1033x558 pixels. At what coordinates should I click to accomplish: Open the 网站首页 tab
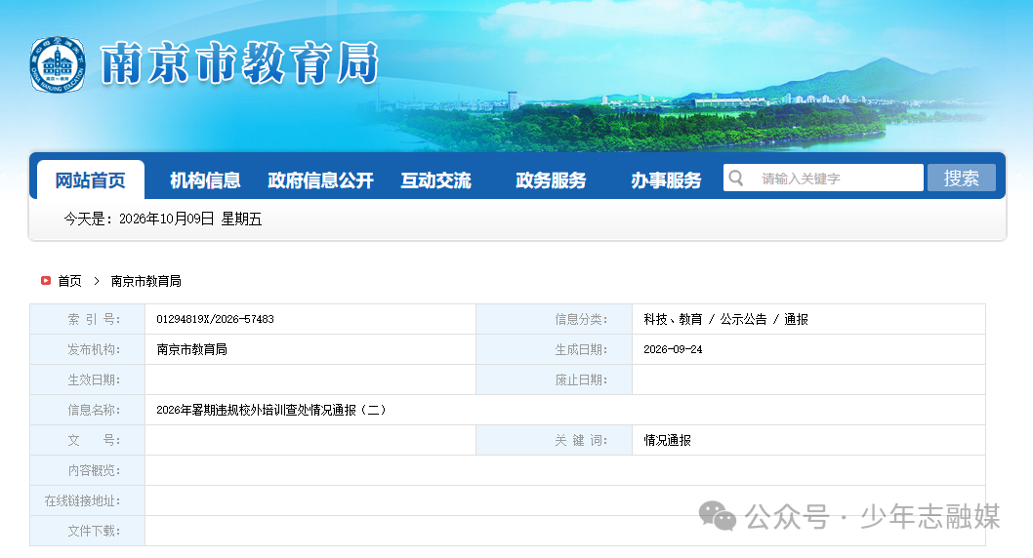[x=90, y=179]
